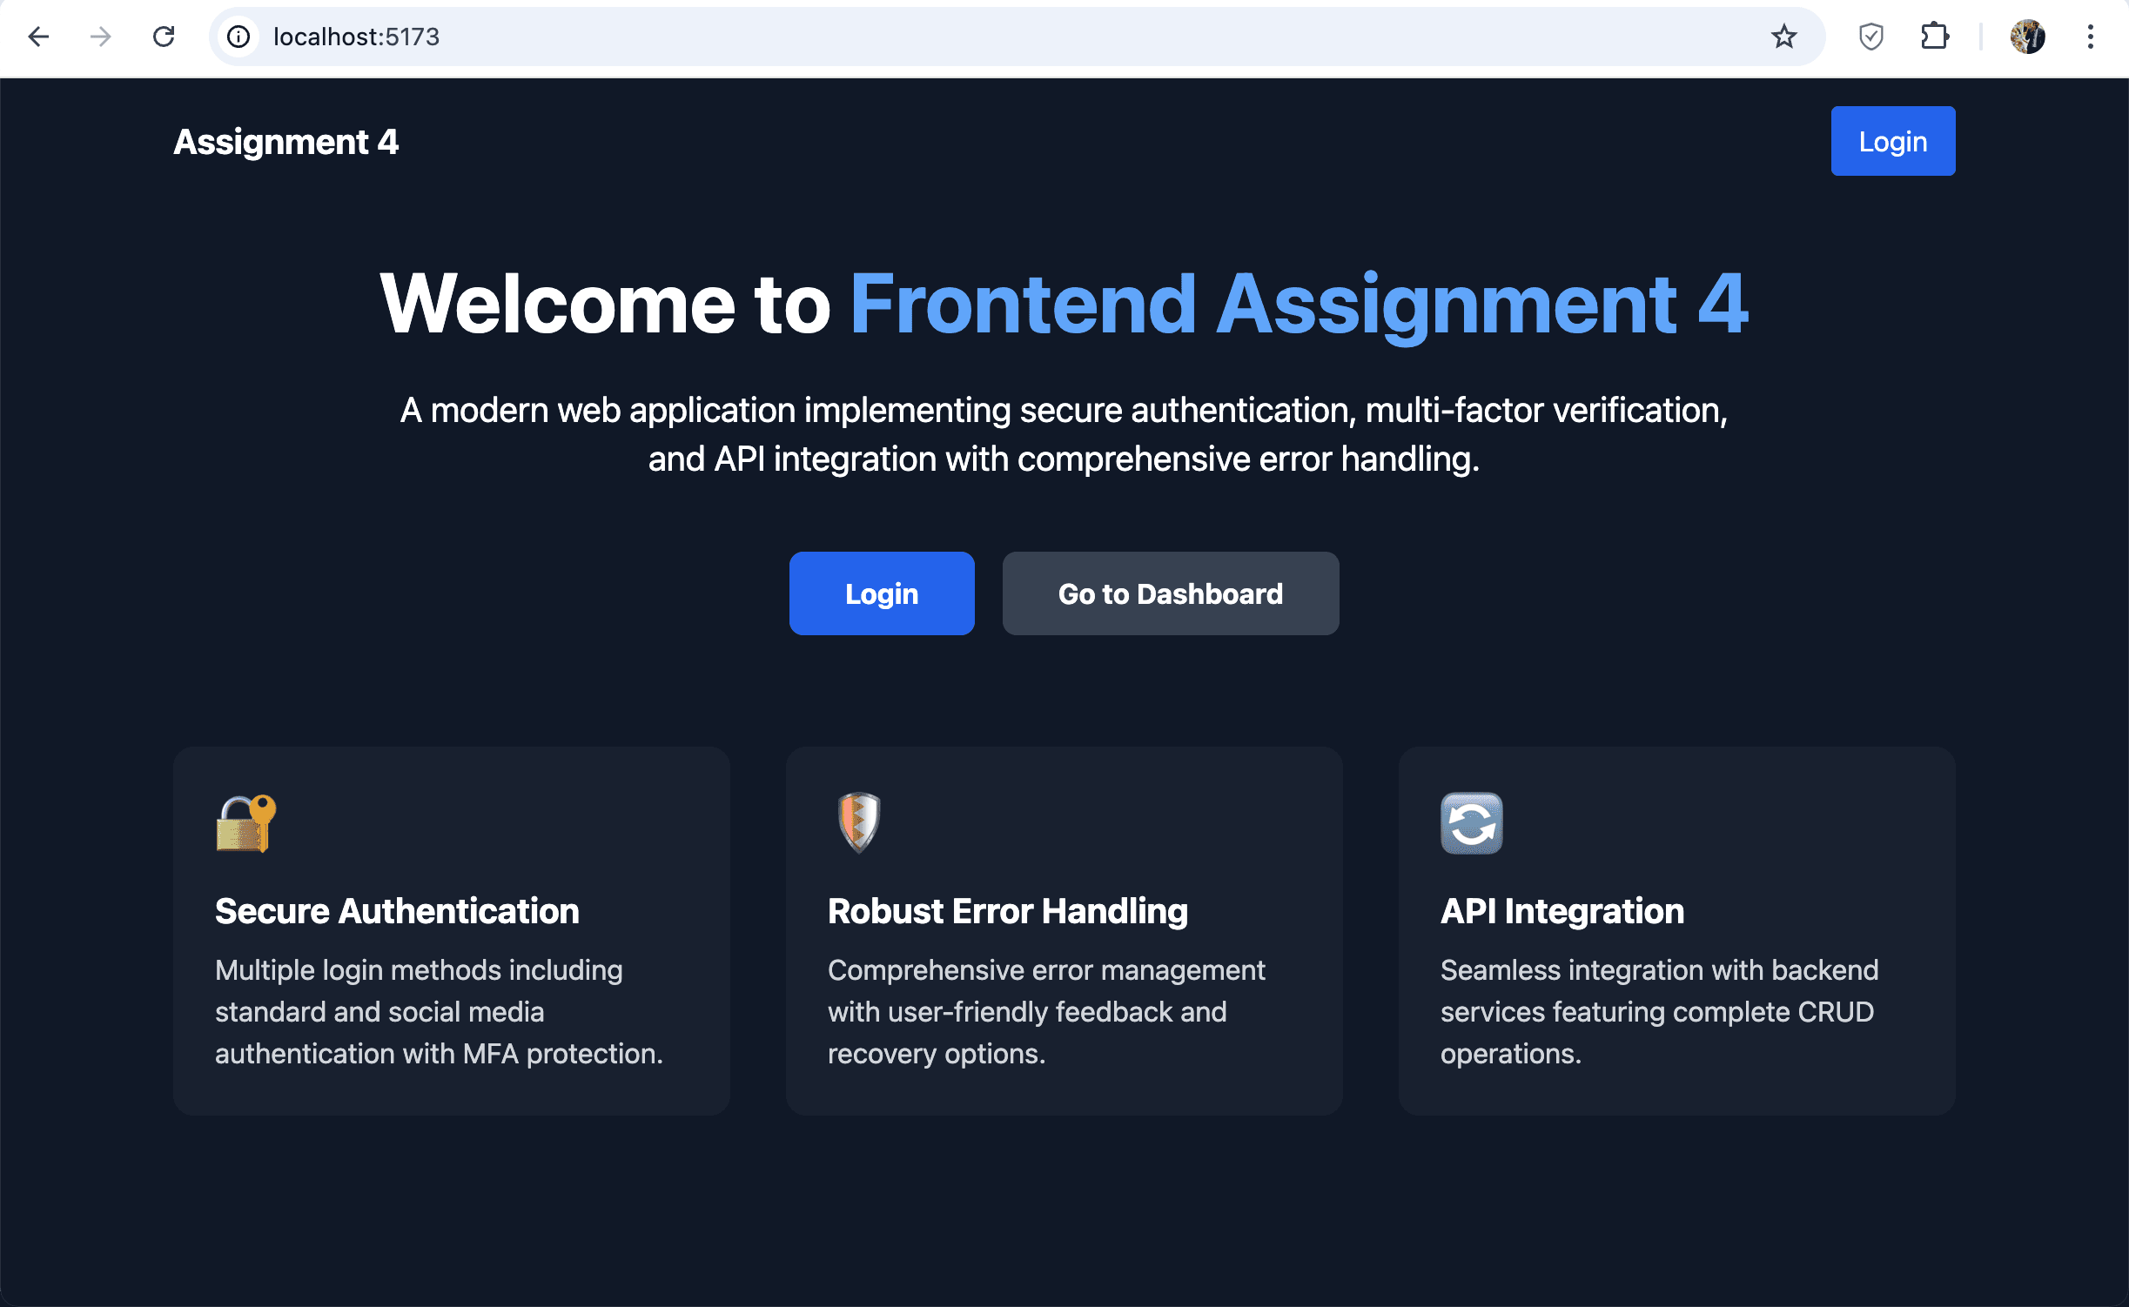View site information icon in address bar
The height and width of the screenshot is (1307, 2129).
[x=238, y=37]
